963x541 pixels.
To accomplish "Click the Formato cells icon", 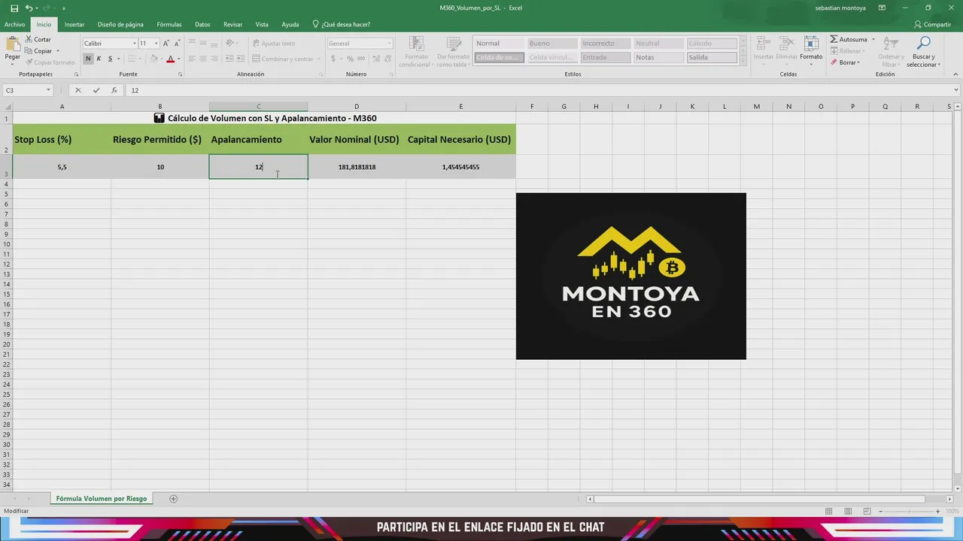I will click(x=811, y=44).
